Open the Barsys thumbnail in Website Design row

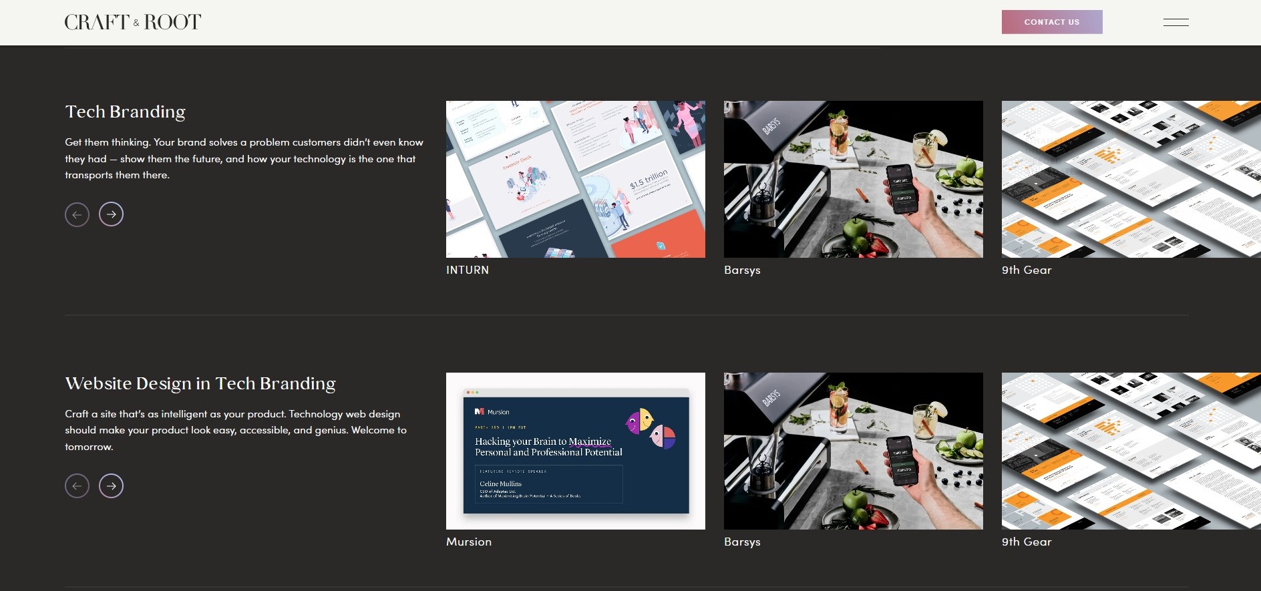(854, 451)
